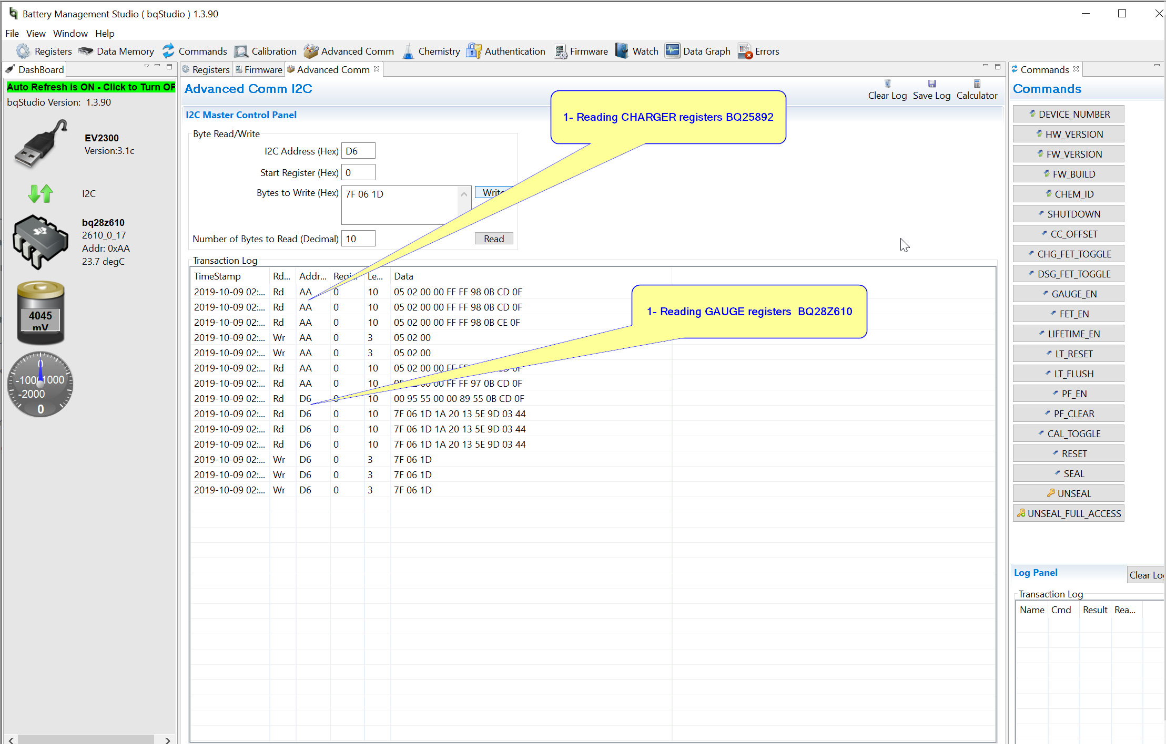Click the SEAL command

(1069, 473)
